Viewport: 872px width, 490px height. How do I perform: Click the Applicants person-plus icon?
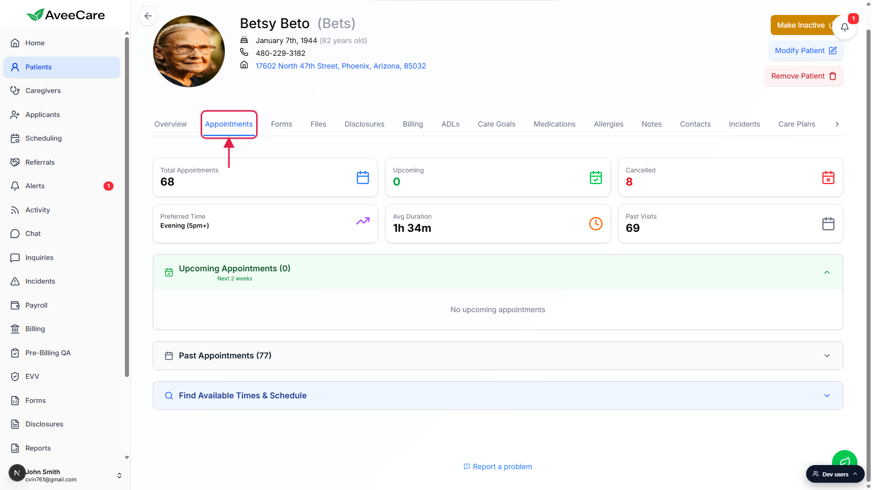(x=15, y=115)
